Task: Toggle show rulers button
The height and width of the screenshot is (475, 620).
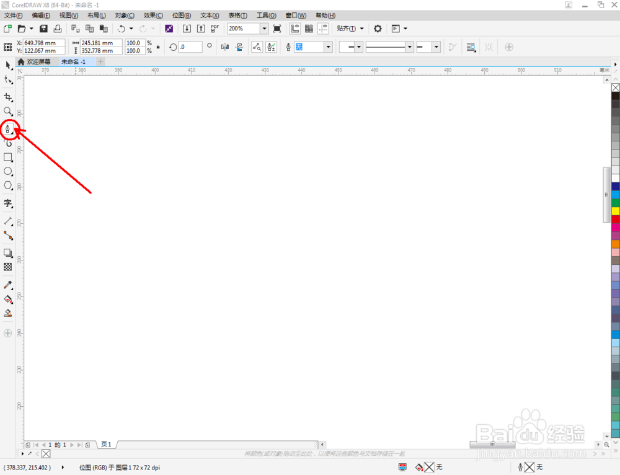Action: point(295,29)
